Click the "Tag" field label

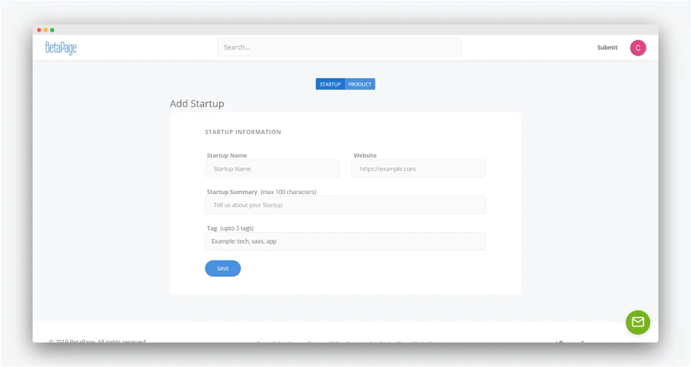point(212,228)
